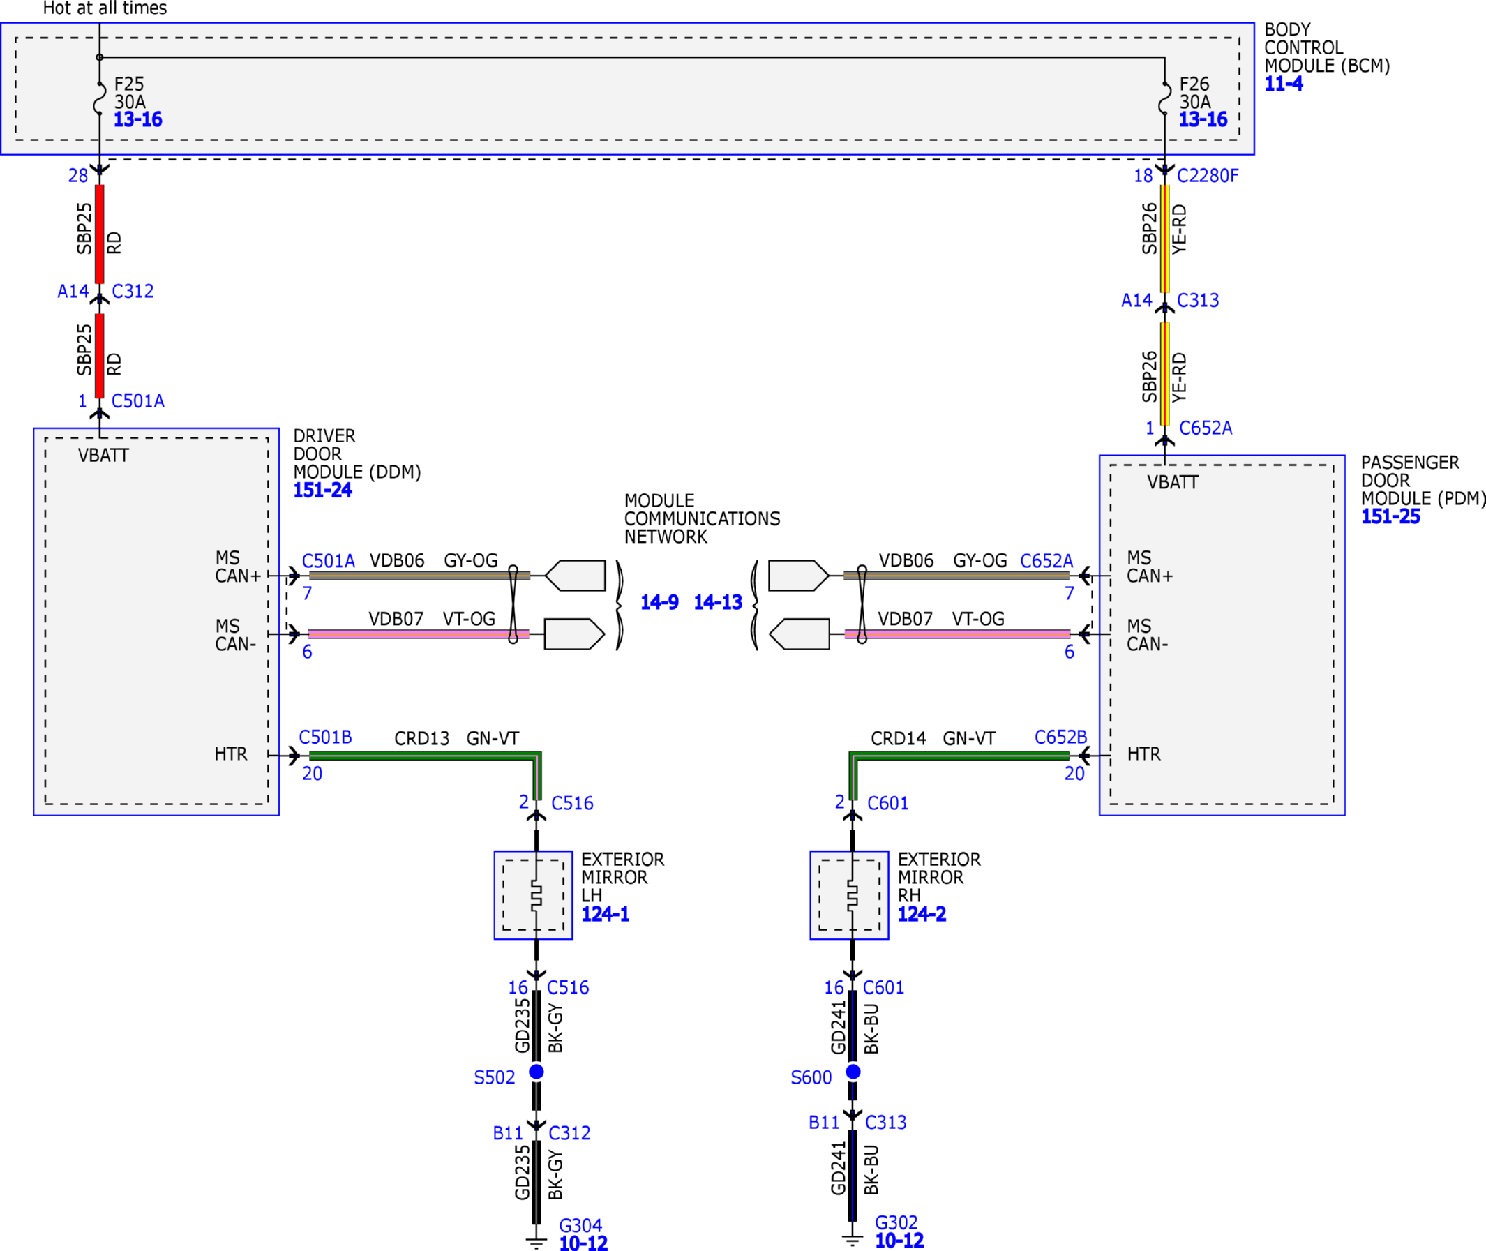Click connector C501A at VBATT pin 1
Screen dimensions: 1486x1251
[x=137, y=400]
